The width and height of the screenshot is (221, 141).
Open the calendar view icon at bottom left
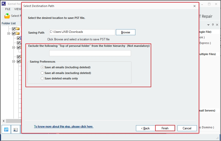pos(6,129)
